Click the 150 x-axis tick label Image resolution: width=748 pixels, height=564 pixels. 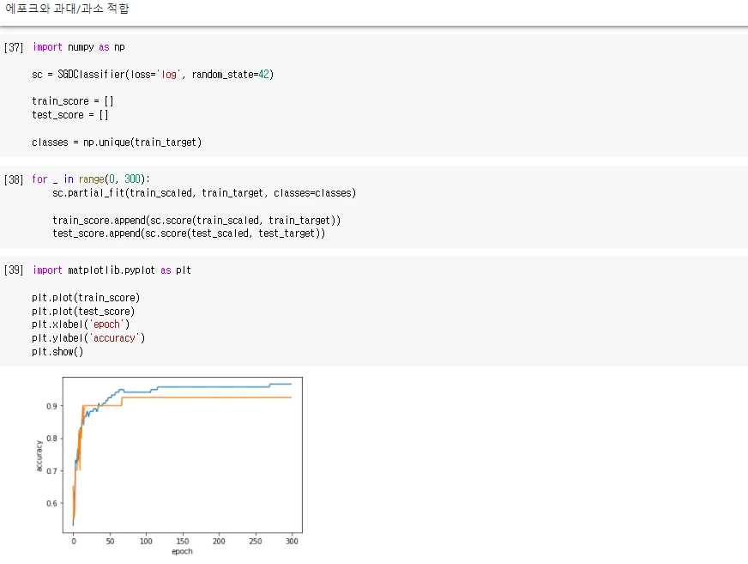(183, 541)
